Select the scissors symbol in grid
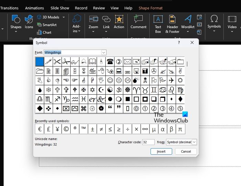This screenshot has height=186, width=241. click(x=57, y=62)
